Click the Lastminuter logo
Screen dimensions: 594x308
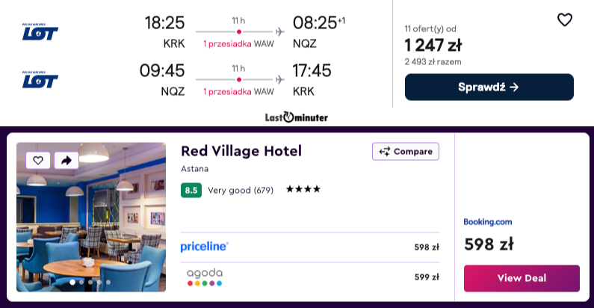pyautogui.click(x=297, y=117)
